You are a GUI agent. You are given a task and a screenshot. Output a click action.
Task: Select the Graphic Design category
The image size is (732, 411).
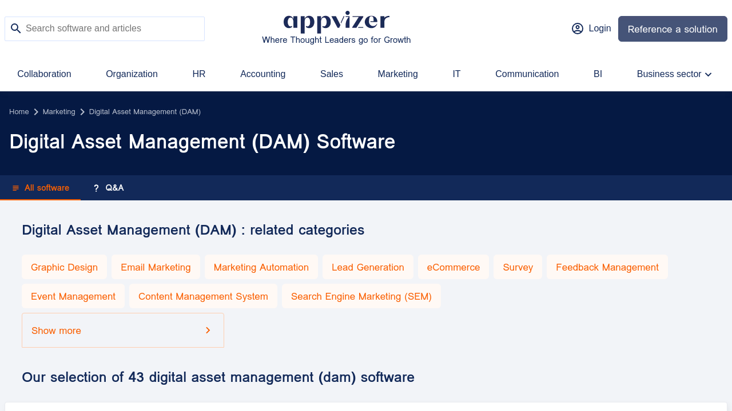[x=64, y=267]
